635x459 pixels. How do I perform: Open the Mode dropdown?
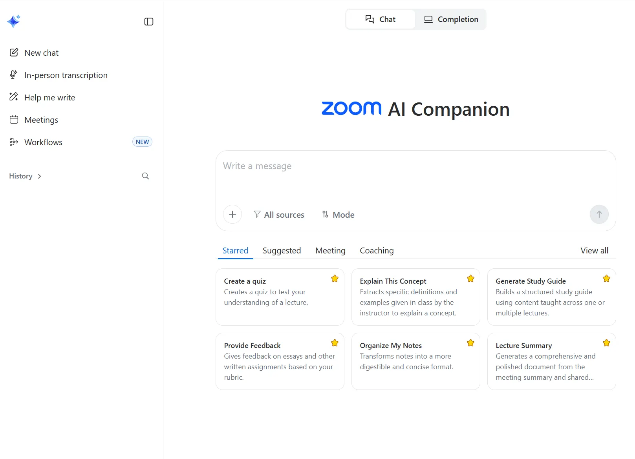tap(338, 215)
